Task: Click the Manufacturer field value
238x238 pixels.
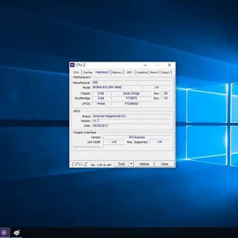Action: (x=131, y=82)
